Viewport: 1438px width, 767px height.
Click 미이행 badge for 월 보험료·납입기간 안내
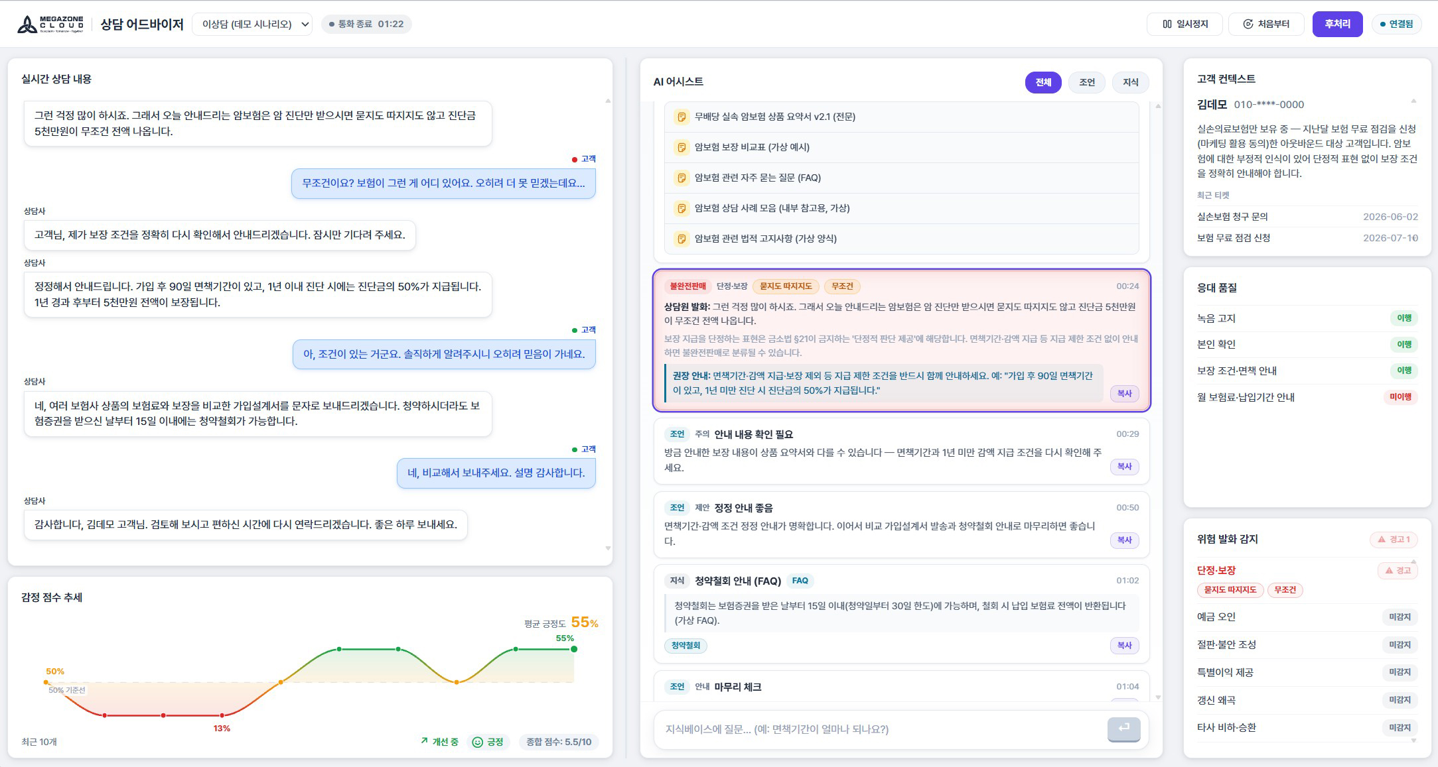[x=1400, y=397]
